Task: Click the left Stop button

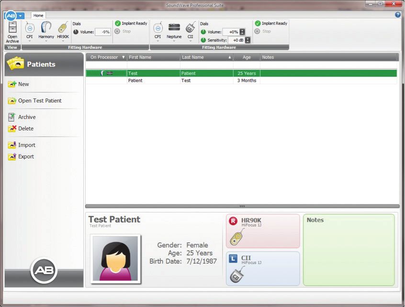Action: point(123,31)
